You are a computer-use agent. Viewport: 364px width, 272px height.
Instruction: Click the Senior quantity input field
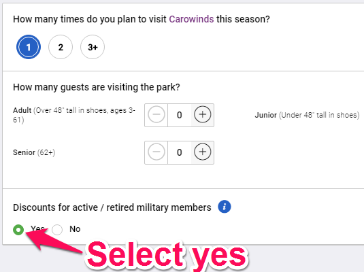coord(179,152)
